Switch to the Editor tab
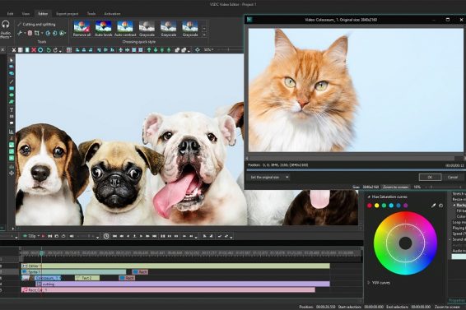466x310 pixels. 43,14
